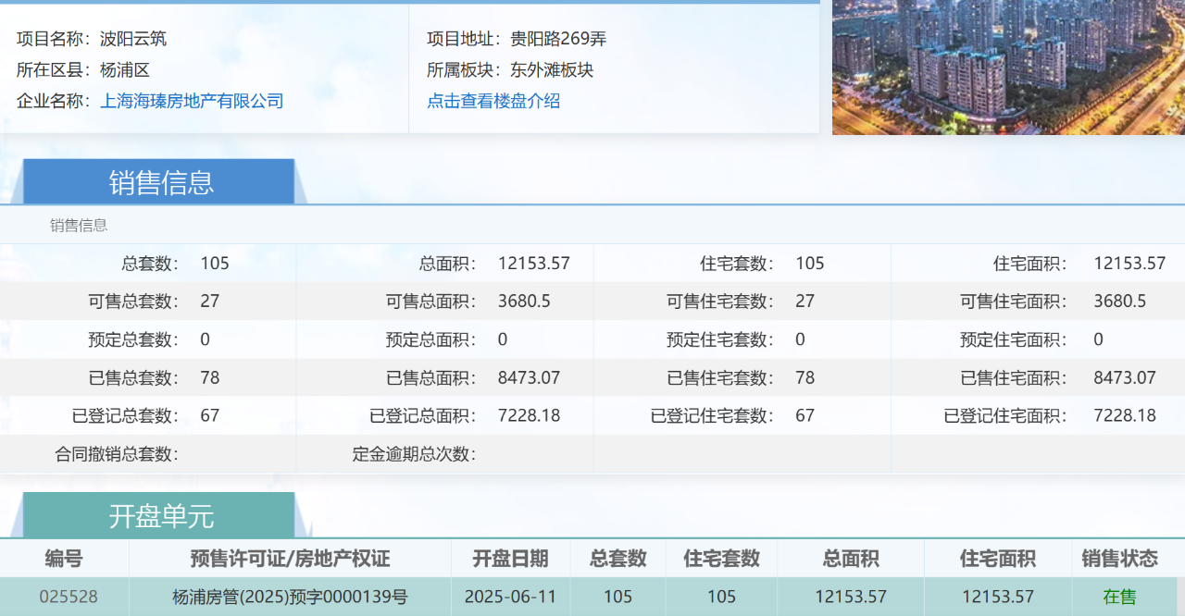Click the project name 波阳云筑
The height and width of the screenshot is (616, 1185).
[x=133, y=39]
